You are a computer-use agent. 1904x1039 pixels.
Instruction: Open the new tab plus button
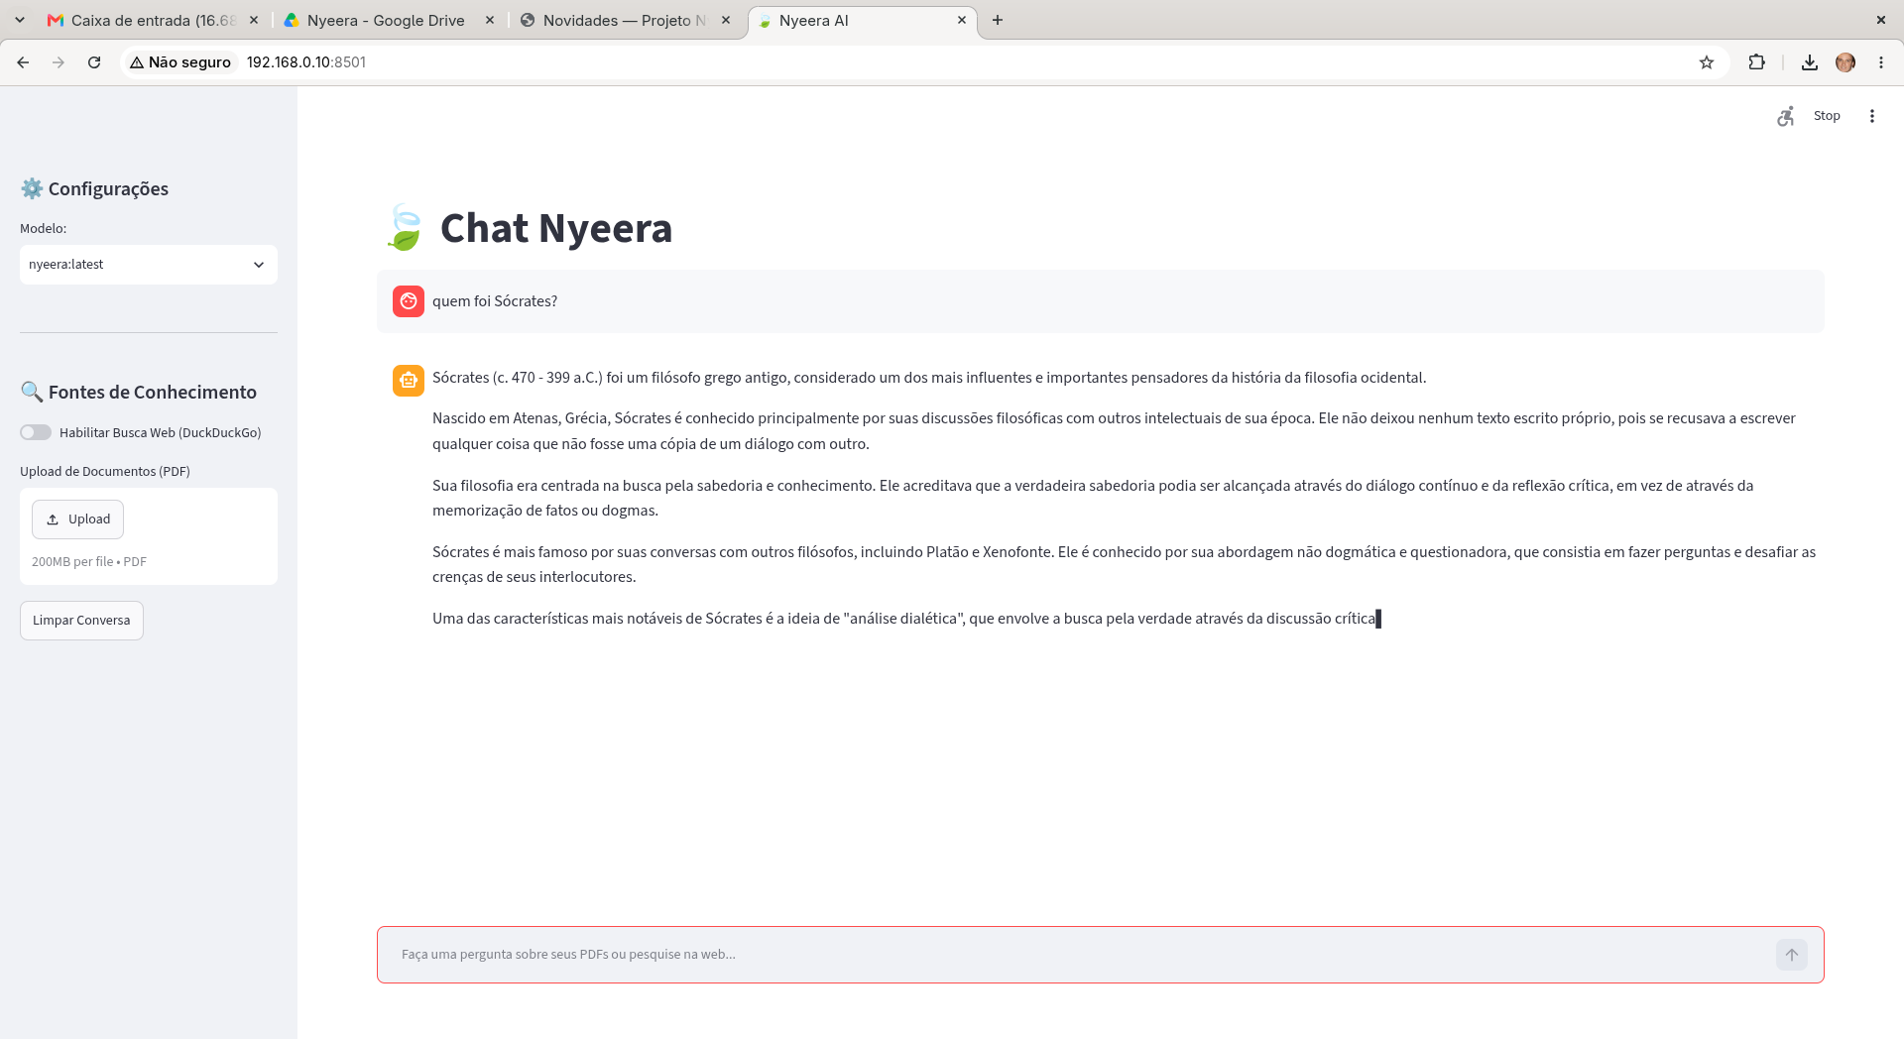998,20
